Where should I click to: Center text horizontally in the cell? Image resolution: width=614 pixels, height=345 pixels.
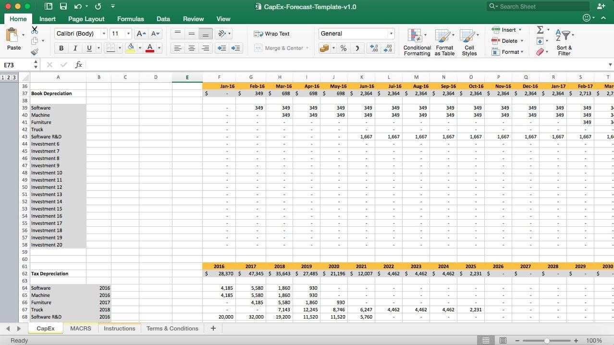pyautogui.click(x=192, y=48)
